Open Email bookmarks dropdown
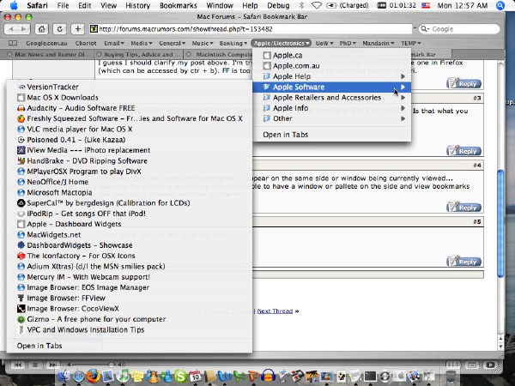Screen dimensions: 515x386 point(114,44)
